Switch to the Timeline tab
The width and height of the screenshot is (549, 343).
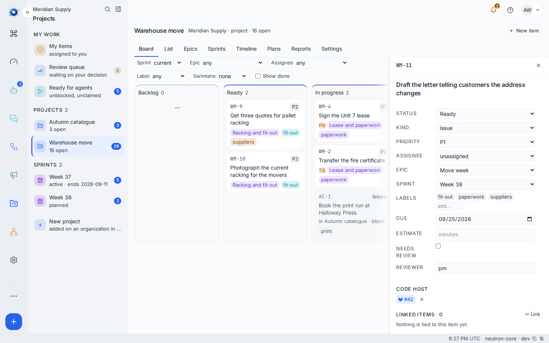[x=246, y=49]
